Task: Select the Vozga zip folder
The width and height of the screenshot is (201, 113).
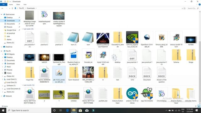Action: pyautogui.click(x=191, y=55)
